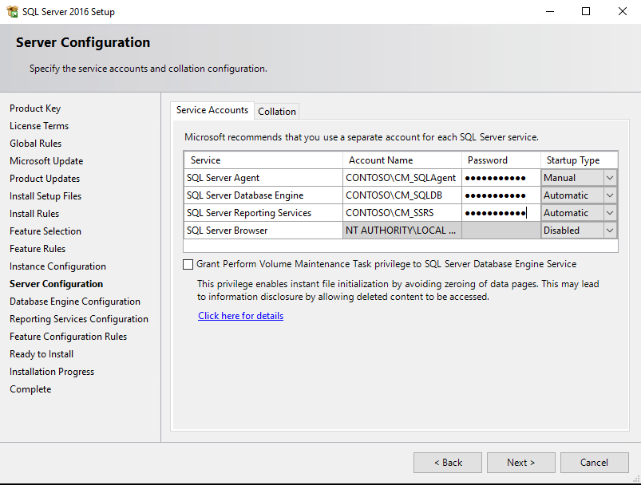641x485 pixels.
Task: Switch to the Collation tab
Action: pyautogui.click(x=277, y=111)
